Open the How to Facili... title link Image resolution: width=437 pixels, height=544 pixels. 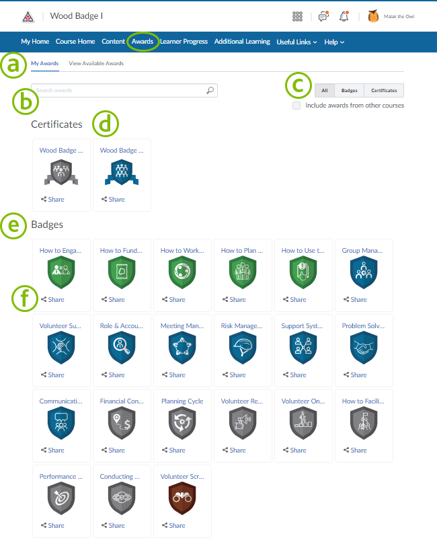[x=363, y=401]
